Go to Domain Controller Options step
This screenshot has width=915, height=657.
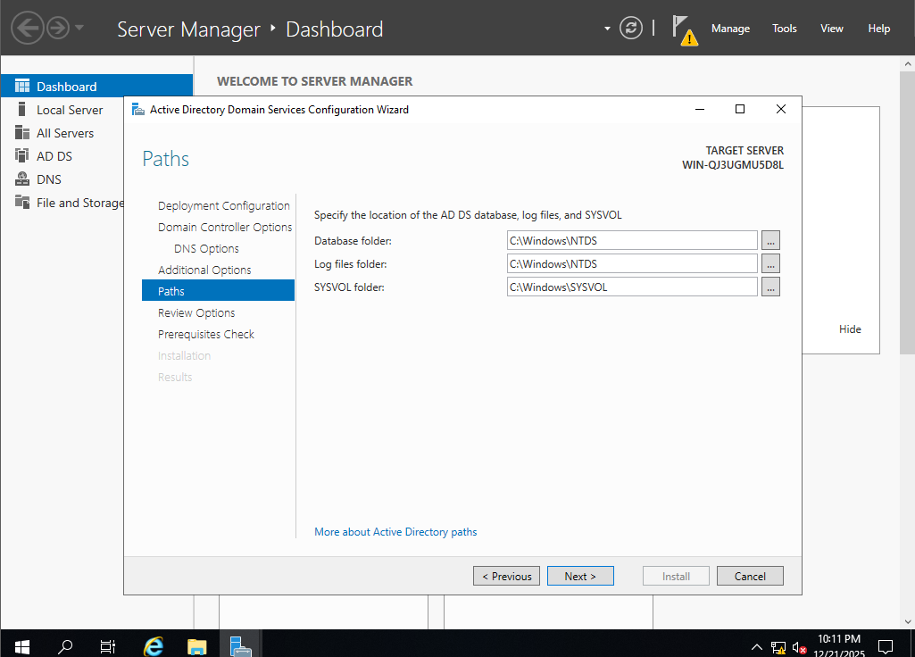(x=225, y=227)
